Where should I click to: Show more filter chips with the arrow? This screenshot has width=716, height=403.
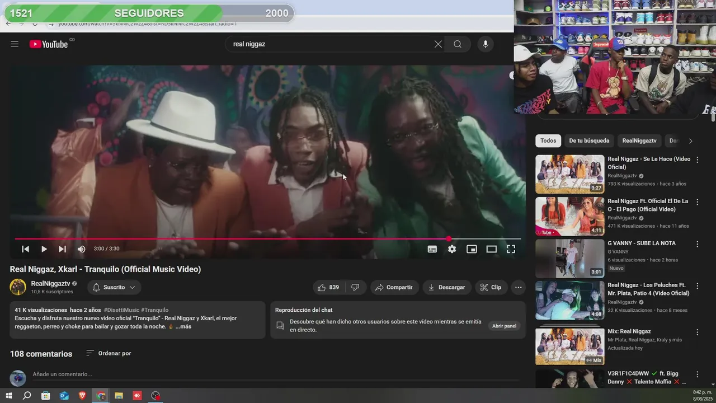(690, 141)
